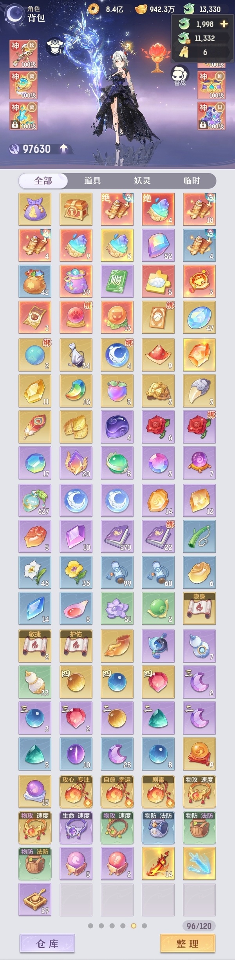Image resolution: width=235 pixels, height=960 pixels.
Task: Open the 临时 tab
Action: (x=192, y=181)
